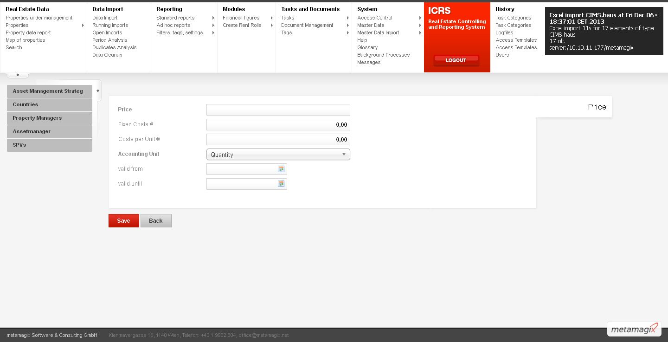Screen dimensions: 668x342
Task: Open the valid until calendar picker
Action: [281, 184]
